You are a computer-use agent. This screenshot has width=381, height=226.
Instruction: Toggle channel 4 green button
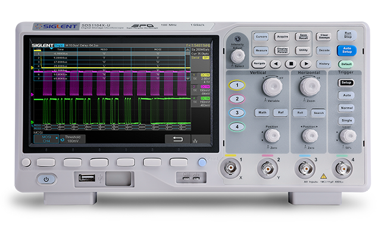[x=237, y=127]
